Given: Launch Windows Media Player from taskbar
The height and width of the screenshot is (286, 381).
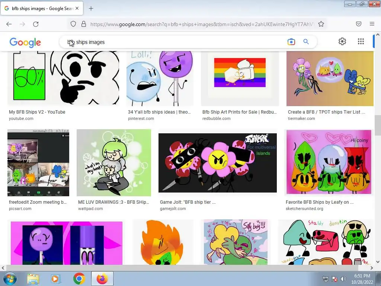Looking at the screenshot, I should [x=55, y=279].
